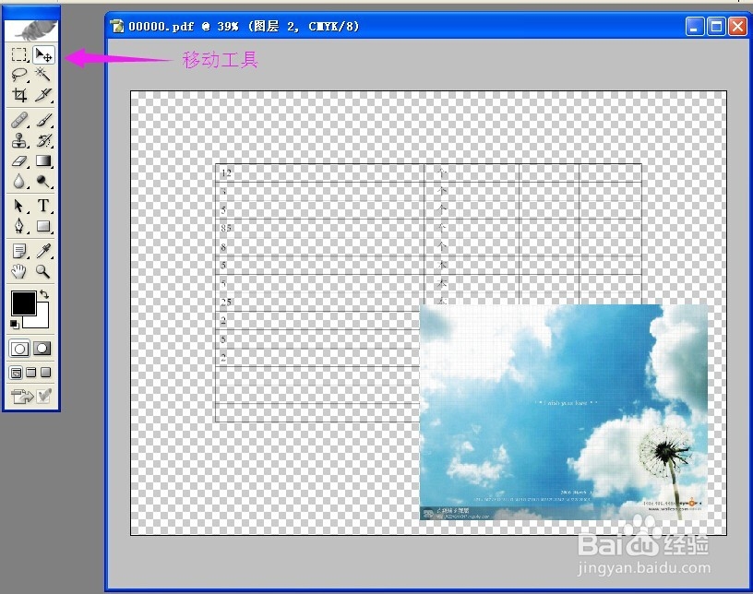Viewport: 753px width, 594px height.
Task: Set Standard Screen Mode
Action: coord(16,373)
